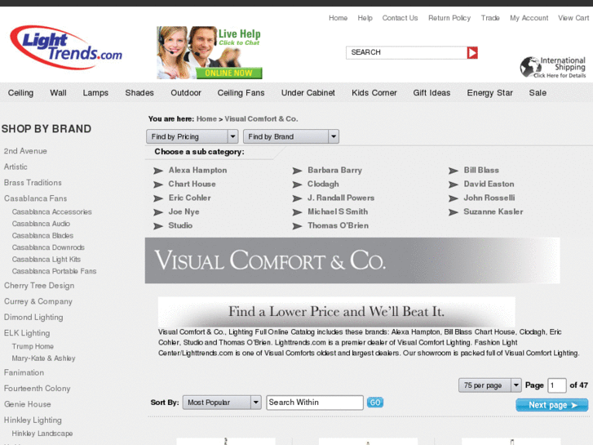Open the Under Cabinet menu
593x445 pixels.
coord(308,93)
